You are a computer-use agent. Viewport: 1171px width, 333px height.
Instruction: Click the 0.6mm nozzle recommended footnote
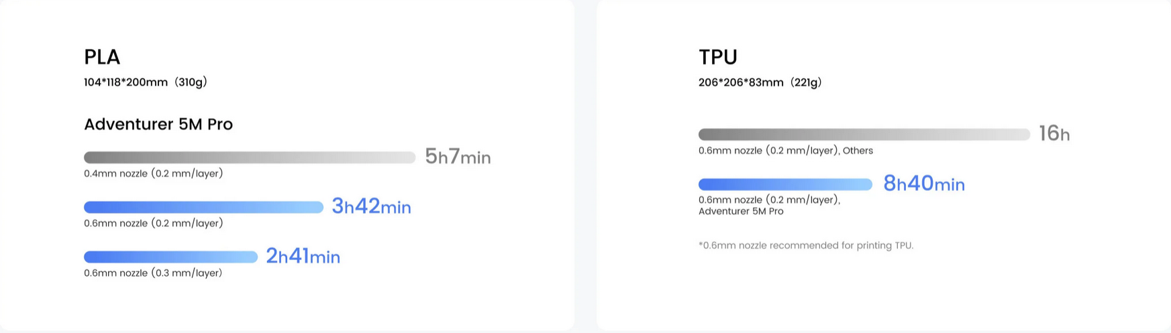806,246
